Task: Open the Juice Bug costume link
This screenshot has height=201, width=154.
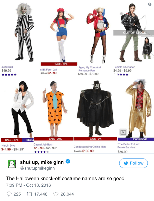Action: [x=7, y=67]
